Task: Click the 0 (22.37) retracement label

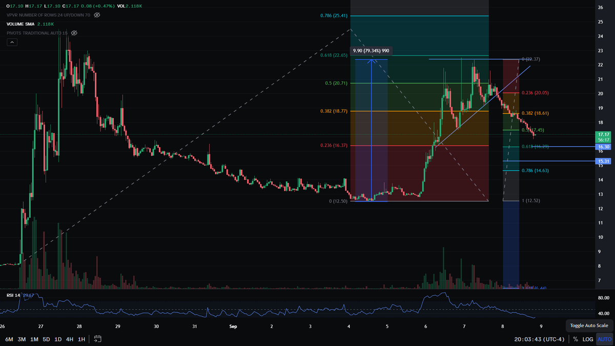Action: pyautogui.click(x=531, y=59)
